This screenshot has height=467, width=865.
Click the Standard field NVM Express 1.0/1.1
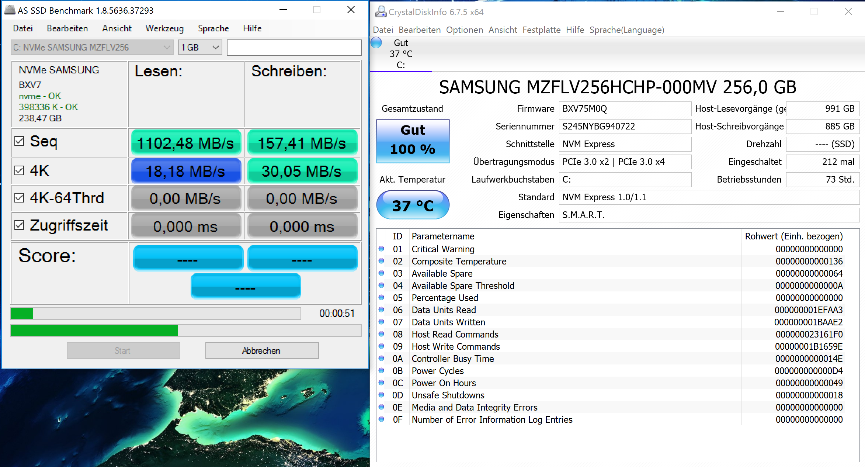click(x=709, y=197)
